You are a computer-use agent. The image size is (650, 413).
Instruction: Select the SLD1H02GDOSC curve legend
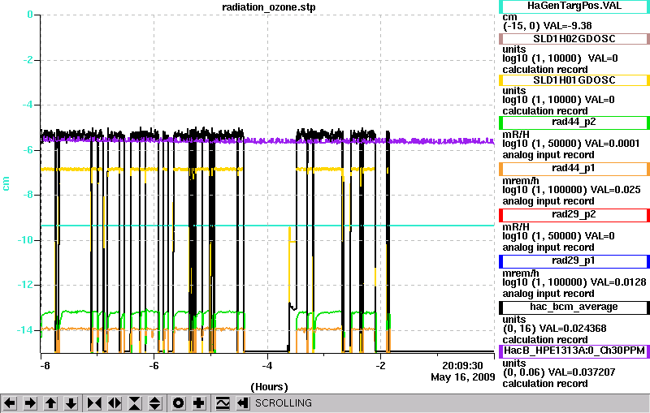click(x=574, y=39)
